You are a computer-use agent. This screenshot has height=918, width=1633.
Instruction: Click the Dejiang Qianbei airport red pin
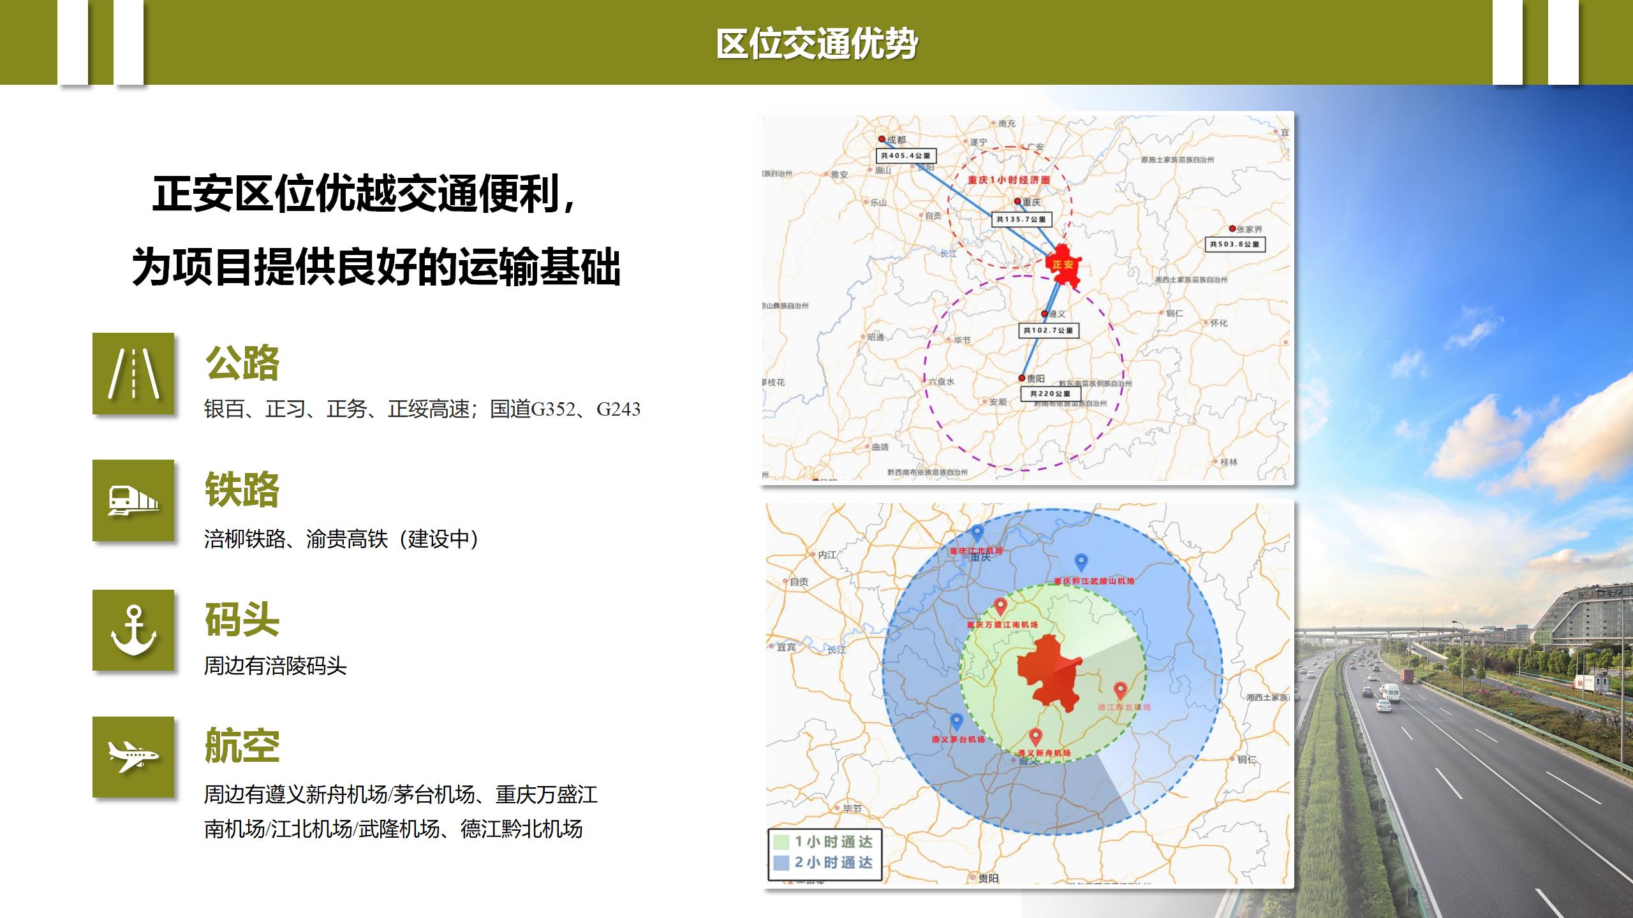pos(1120,690)
